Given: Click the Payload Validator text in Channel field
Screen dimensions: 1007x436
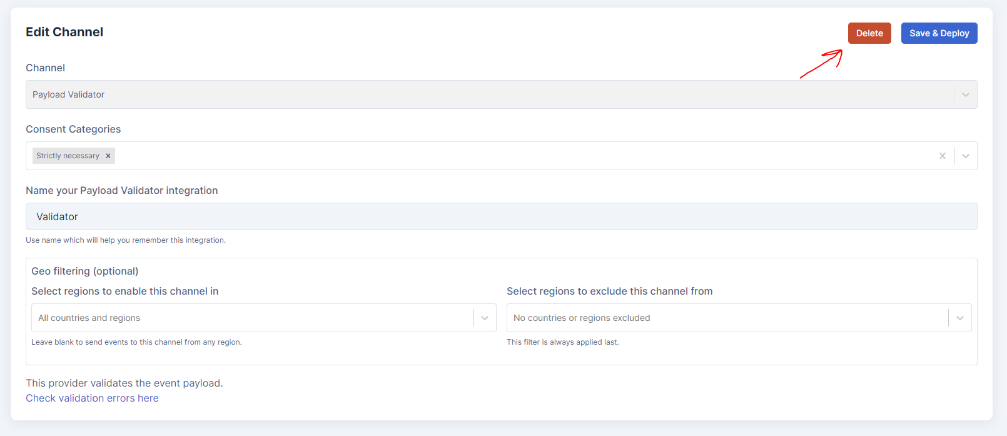Looking at the screenshot, I should coord(69,94).
